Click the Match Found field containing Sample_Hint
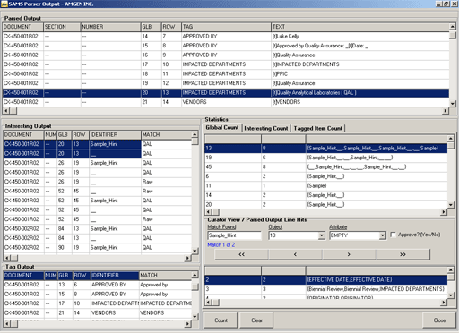The image size is (459, 333). coord(234,235)
